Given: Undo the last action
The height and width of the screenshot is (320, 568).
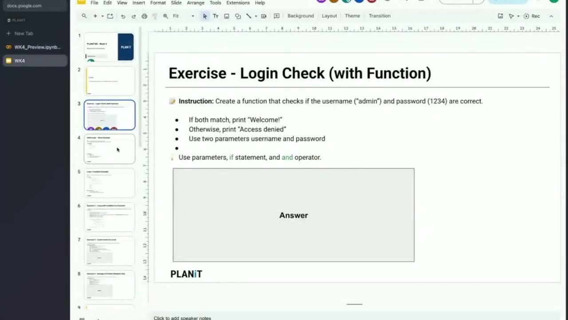Looking at the screenshot, I should coord(123,16).
